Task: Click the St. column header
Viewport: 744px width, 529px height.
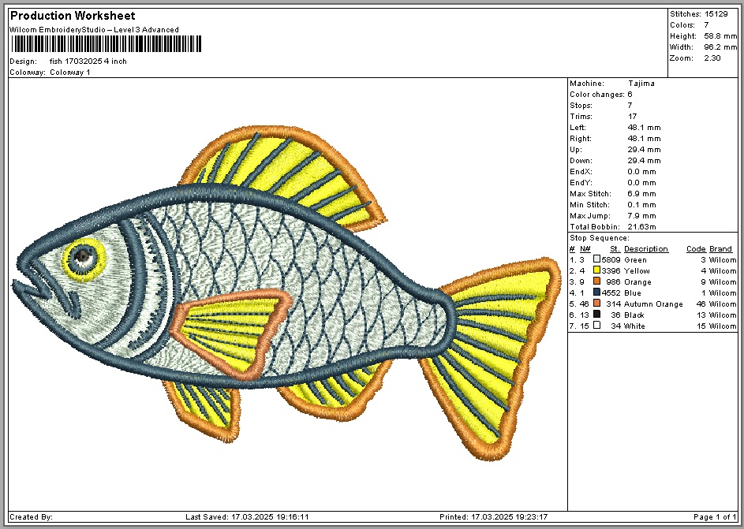Action: tap(615, 249)
